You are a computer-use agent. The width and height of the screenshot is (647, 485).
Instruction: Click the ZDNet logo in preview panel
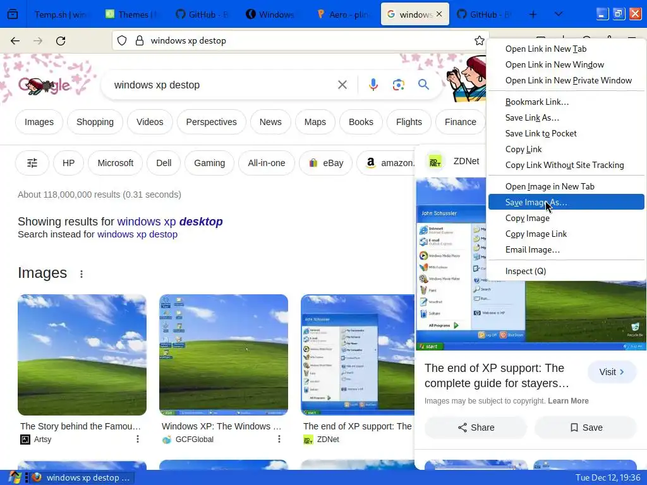(435, 161)
